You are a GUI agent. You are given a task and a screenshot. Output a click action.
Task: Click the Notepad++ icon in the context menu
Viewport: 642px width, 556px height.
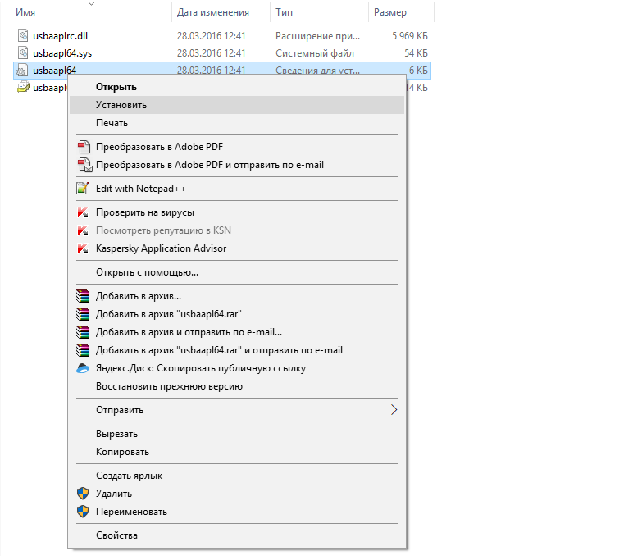coord(82,189)
